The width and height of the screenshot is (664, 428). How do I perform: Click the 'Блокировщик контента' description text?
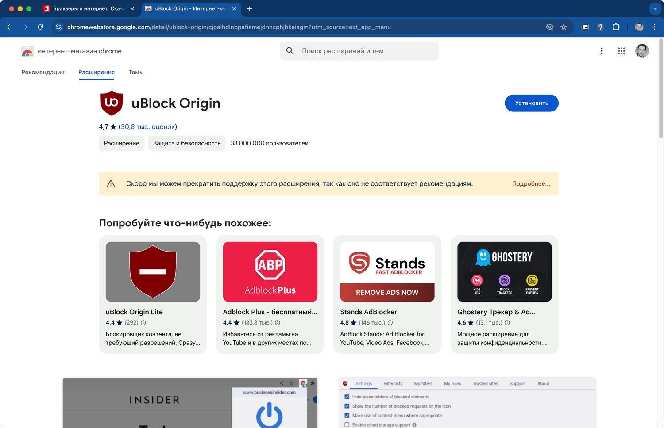tap(153, 338)
